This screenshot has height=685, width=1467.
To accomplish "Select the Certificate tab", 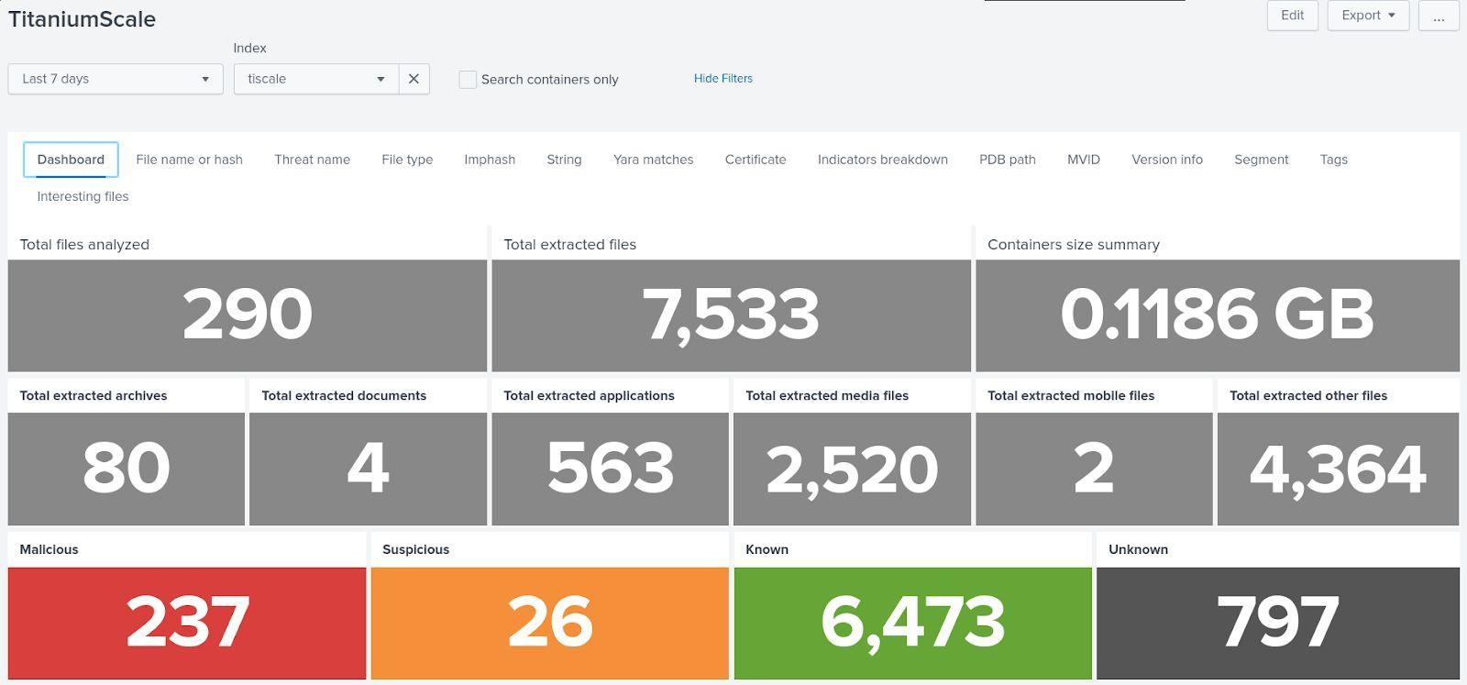I will point(756,160).
